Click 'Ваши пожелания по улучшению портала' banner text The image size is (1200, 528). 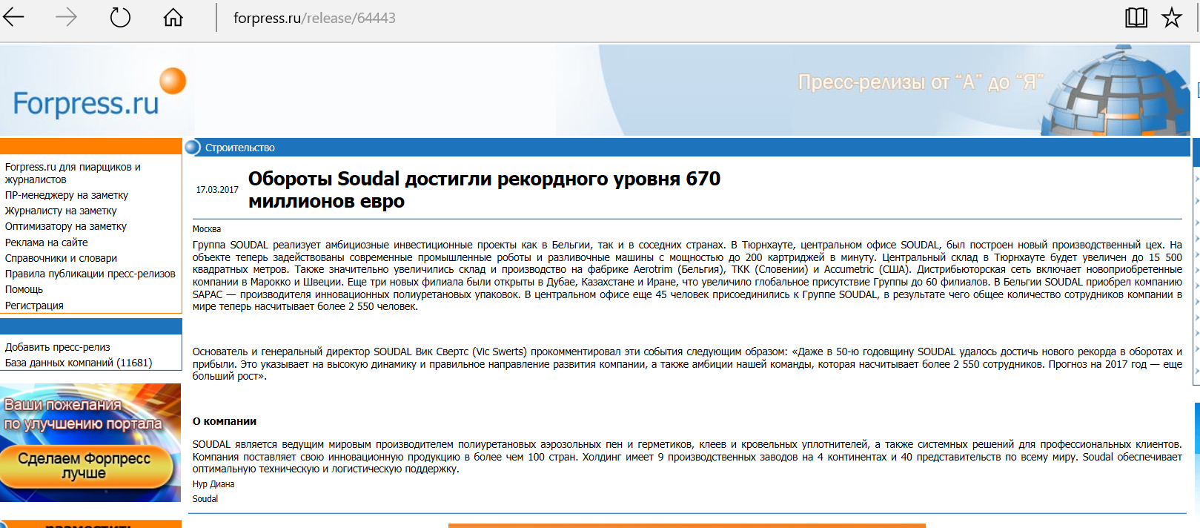point(83,414)
